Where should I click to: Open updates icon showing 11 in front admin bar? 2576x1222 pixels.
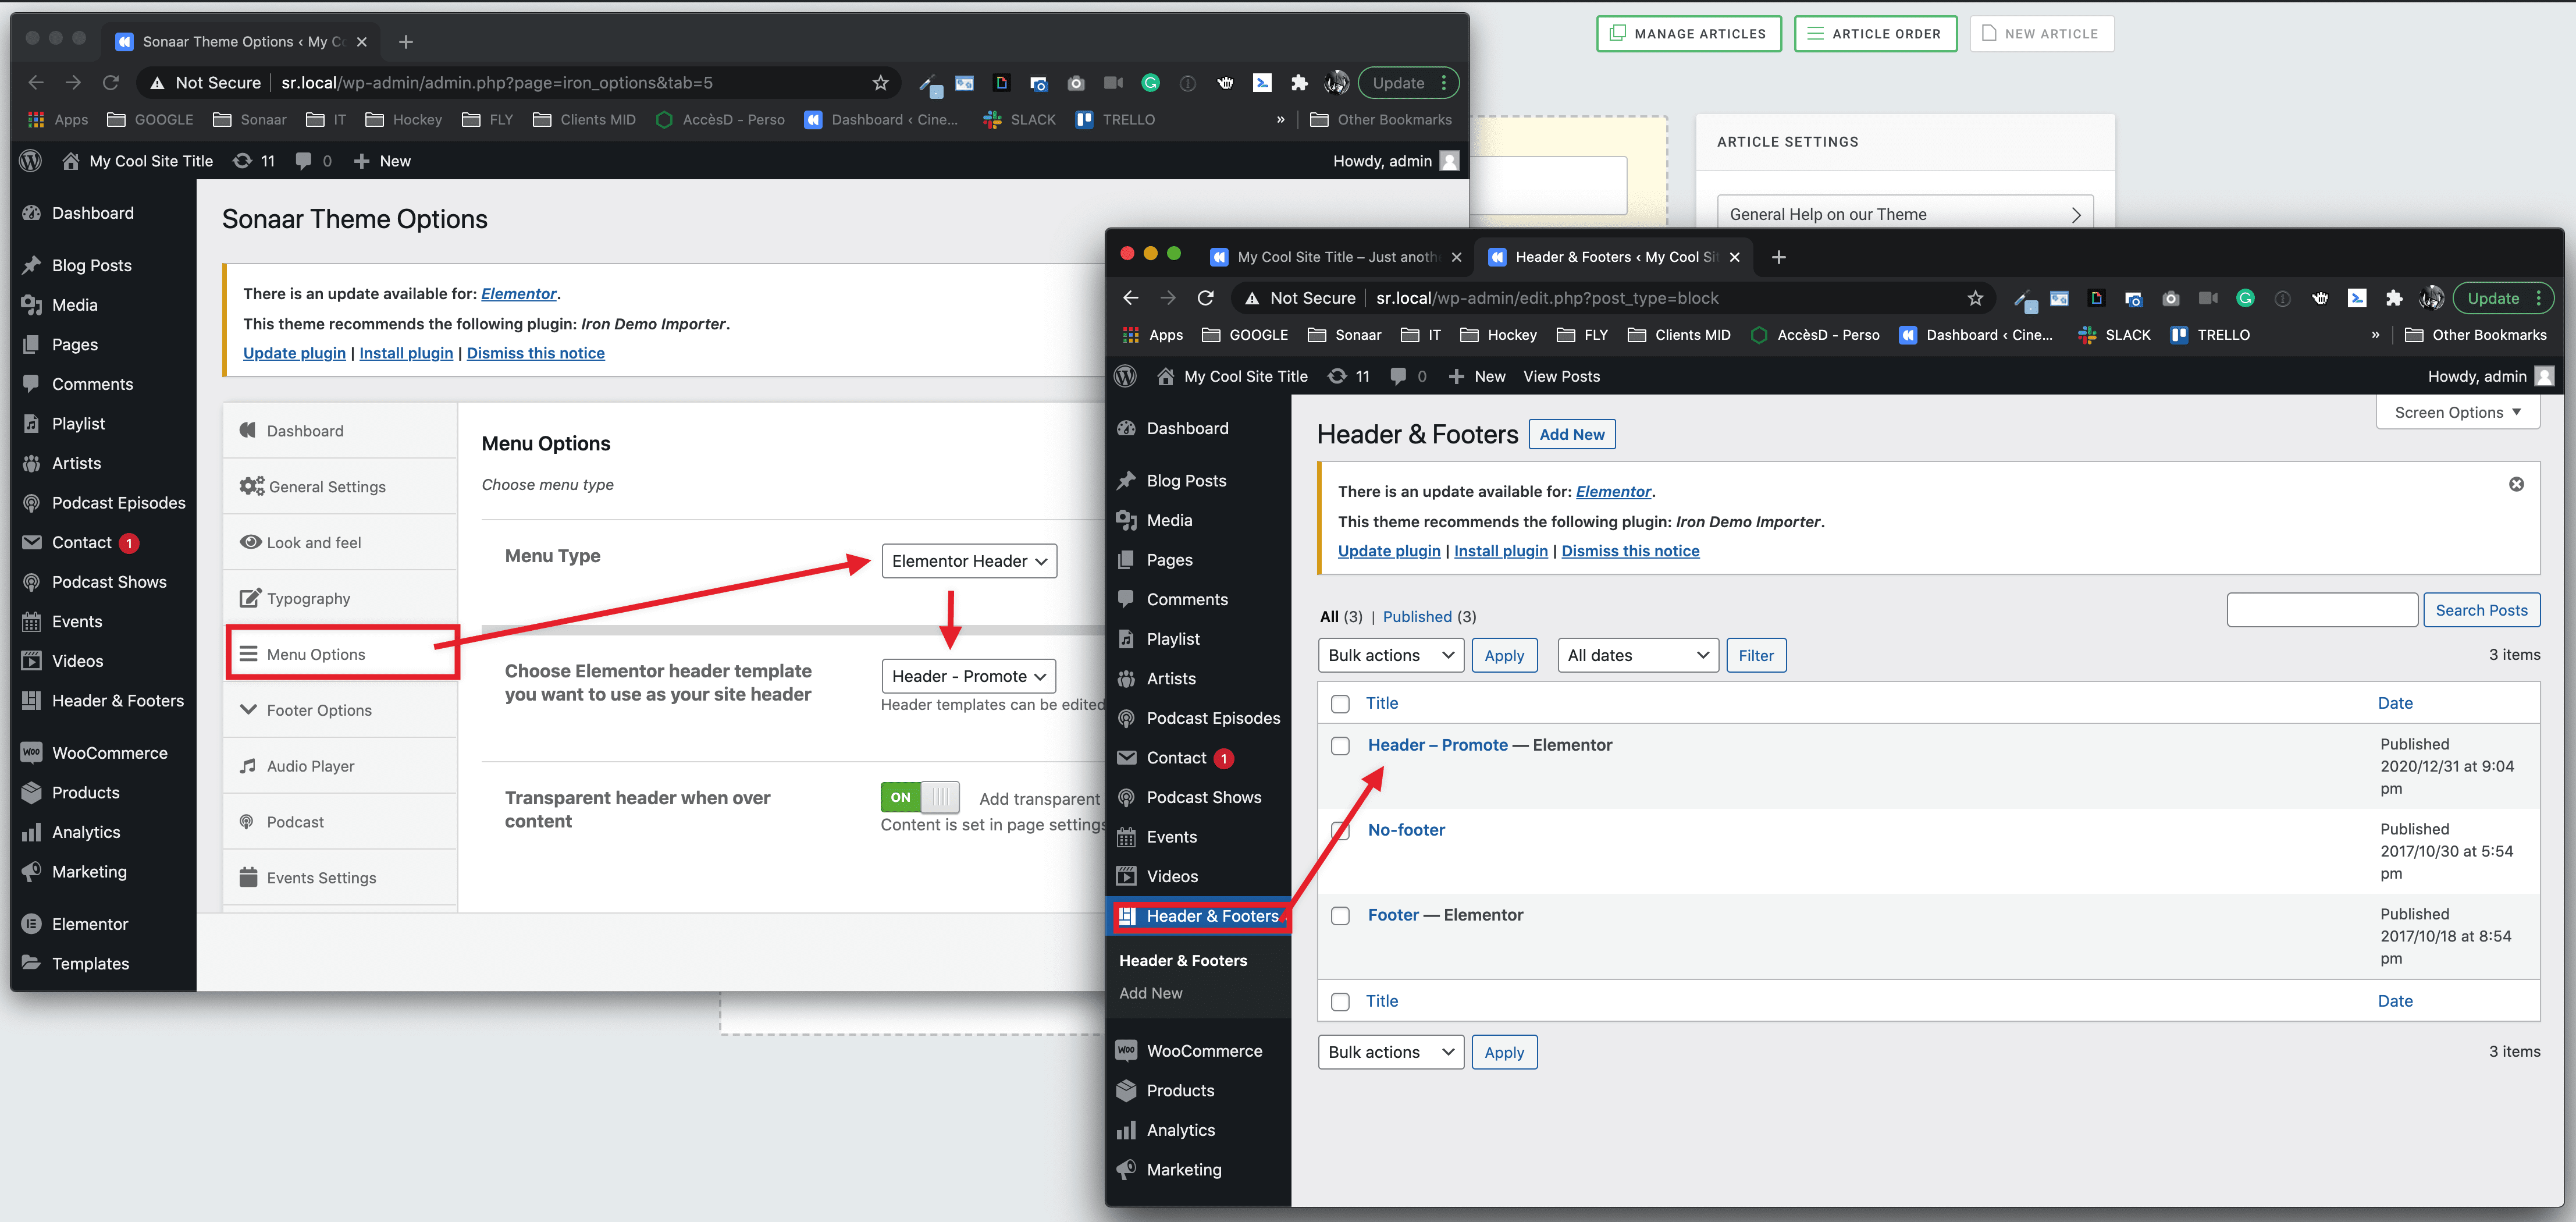(x=1348, y=376)
